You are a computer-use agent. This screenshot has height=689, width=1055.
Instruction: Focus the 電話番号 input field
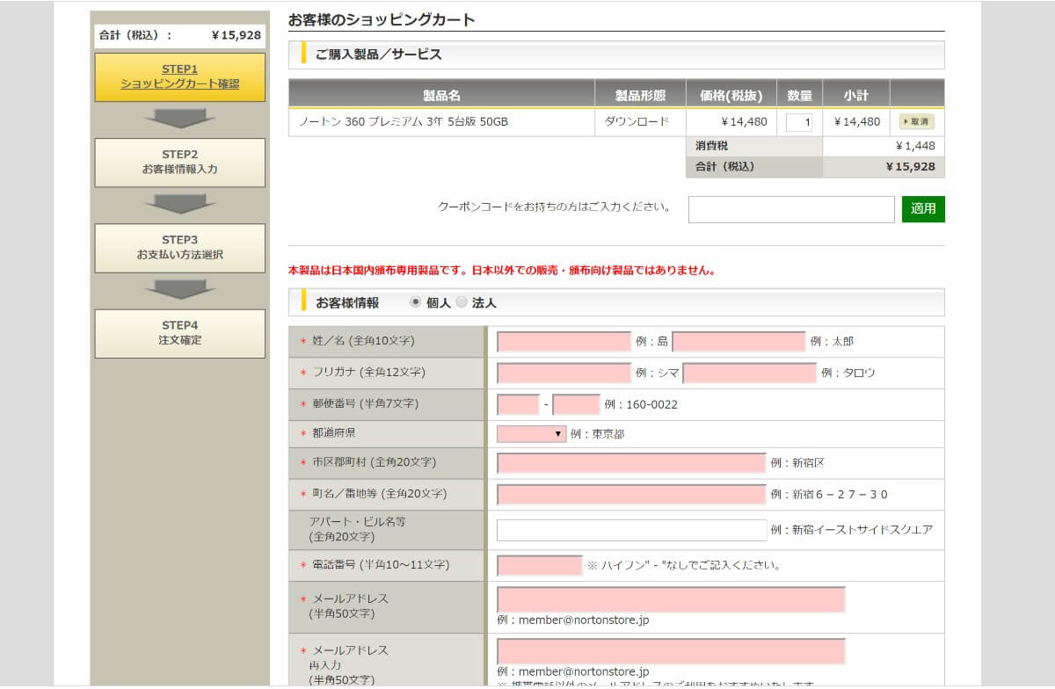539,565
